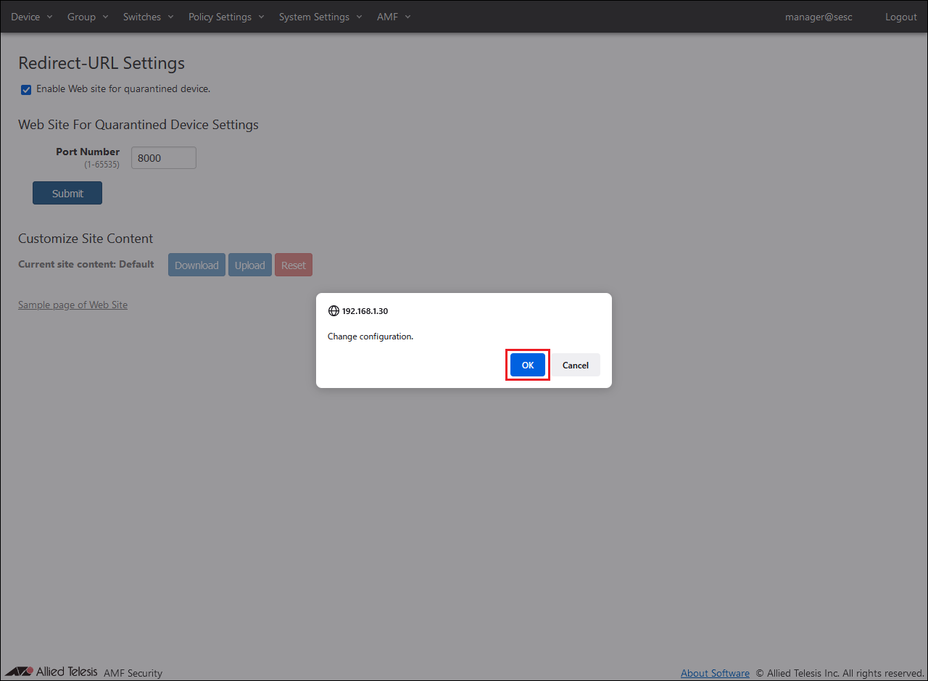Focus the Port Number input field
This screenshot has height=681, width=928.
point(164,158)
